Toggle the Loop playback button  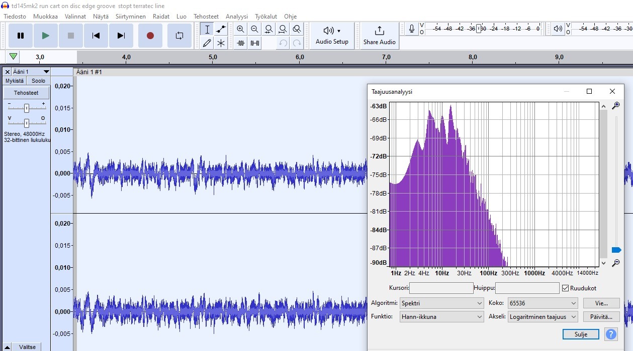pyautogui.click(x=179, y=36)
